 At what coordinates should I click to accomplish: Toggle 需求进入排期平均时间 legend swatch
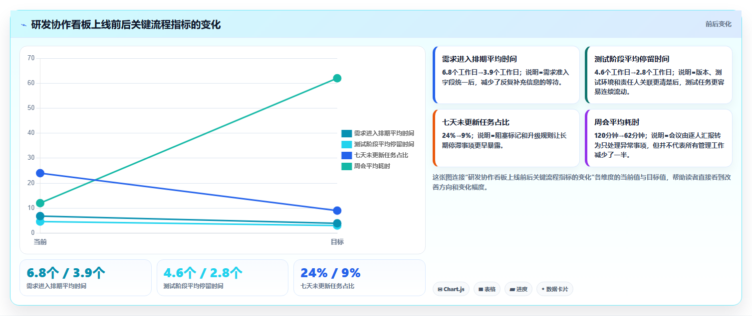[346, 133]
